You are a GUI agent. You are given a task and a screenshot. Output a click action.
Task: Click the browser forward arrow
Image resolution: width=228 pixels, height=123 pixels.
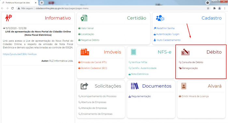pyautogui.click(x=7, y=8)
